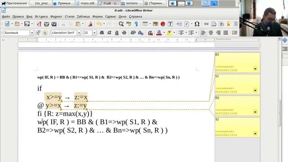Click the Update Selected Style icon
Viewport: 288px width, 162px height.
click(38, 33)
